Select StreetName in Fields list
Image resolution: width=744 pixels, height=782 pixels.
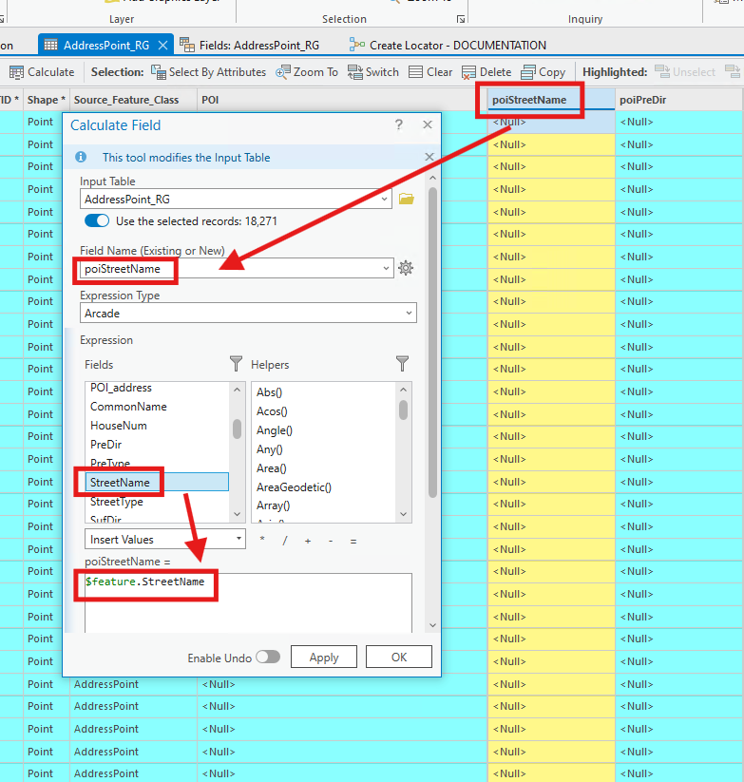click(x=157, y=483)
